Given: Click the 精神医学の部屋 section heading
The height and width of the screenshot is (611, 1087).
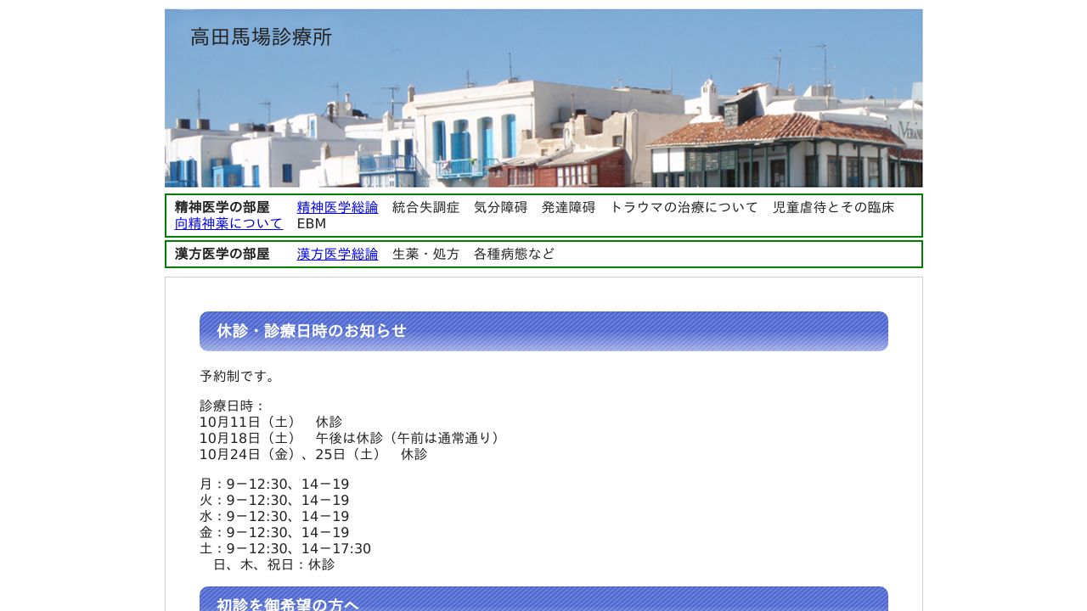Looking at the screenshot, I should coord(222,207).
